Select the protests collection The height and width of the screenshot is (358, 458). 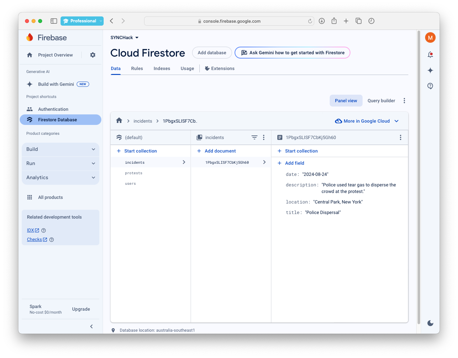pyautogui.click(x=151, y=173)
